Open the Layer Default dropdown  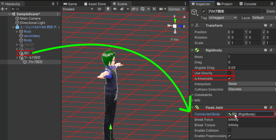coord(264,18)
